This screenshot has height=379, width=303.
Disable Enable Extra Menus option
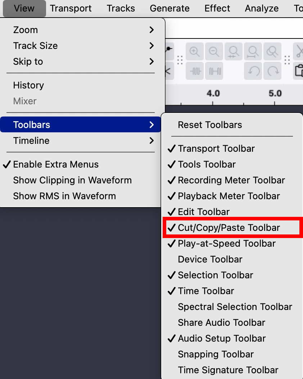pos(56,164)
